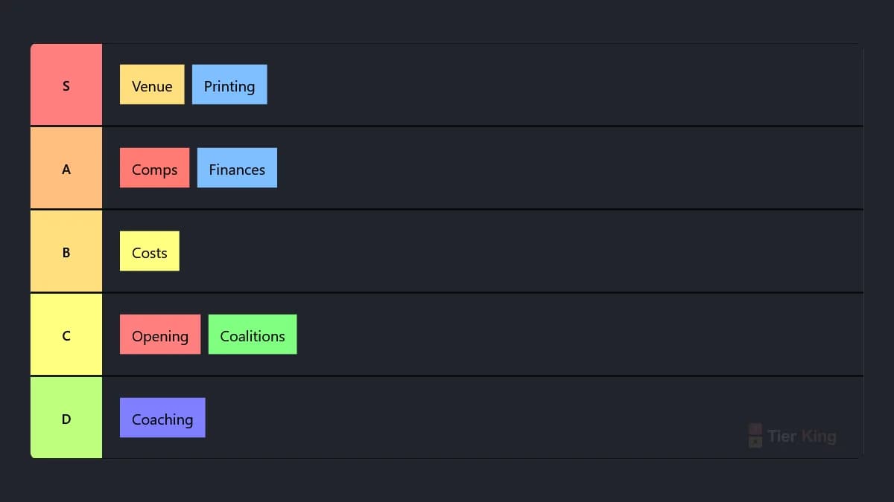Click the Tier King watermark text
894x502 pixels.
coord(802,437)
